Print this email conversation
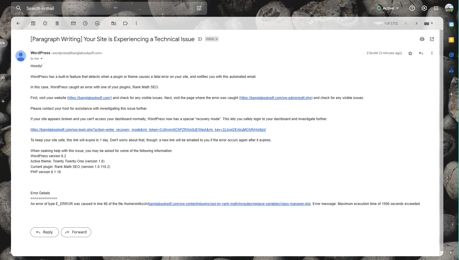 422,39
